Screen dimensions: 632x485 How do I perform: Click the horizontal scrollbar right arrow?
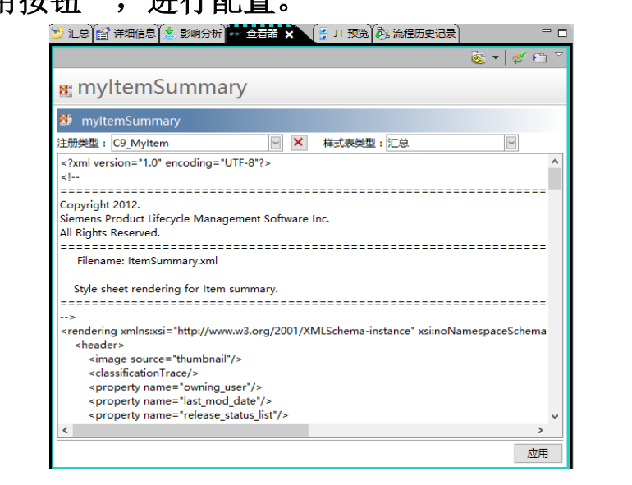pos(540,430)
